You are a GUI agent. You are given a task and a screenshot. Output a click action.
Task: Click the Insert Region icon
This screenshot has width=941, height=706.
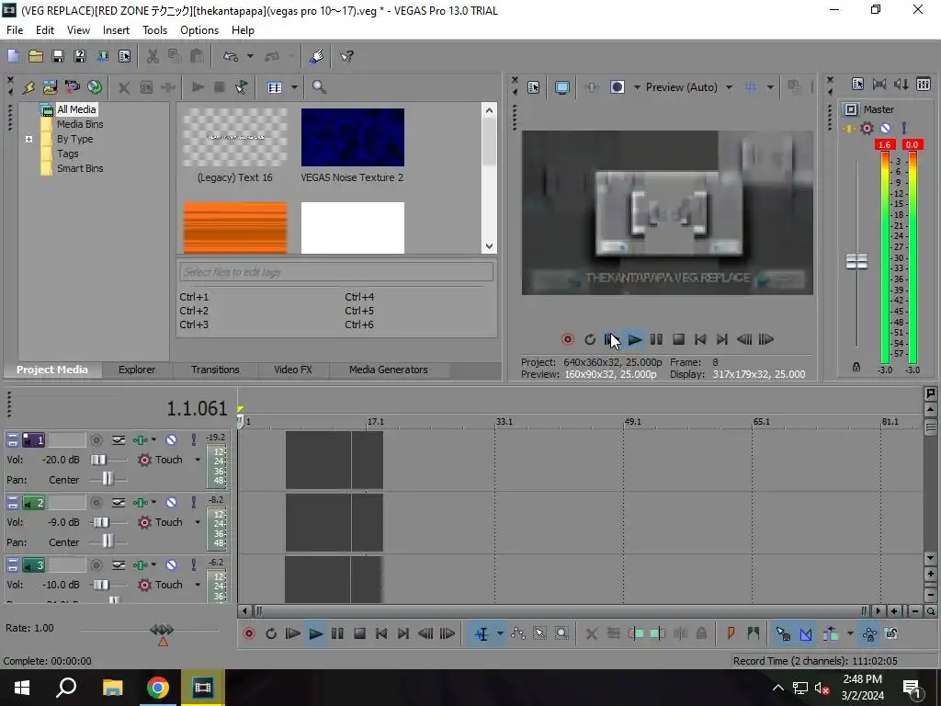[x=754, y=633]
